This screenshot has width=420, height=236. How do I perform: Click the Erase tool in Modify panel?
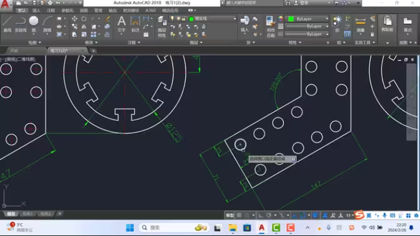pyautogui.click(x=108, y=19)
